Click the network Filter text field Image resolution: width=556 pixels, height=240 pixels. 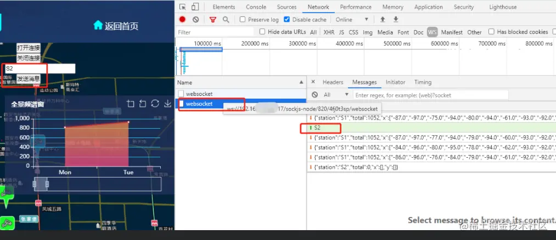215,32
